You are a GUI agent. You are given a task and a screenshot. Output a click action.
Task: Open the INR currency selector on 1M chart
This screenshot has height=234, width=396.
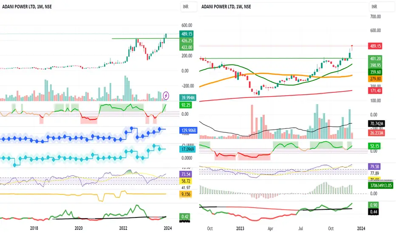point(188,7)
